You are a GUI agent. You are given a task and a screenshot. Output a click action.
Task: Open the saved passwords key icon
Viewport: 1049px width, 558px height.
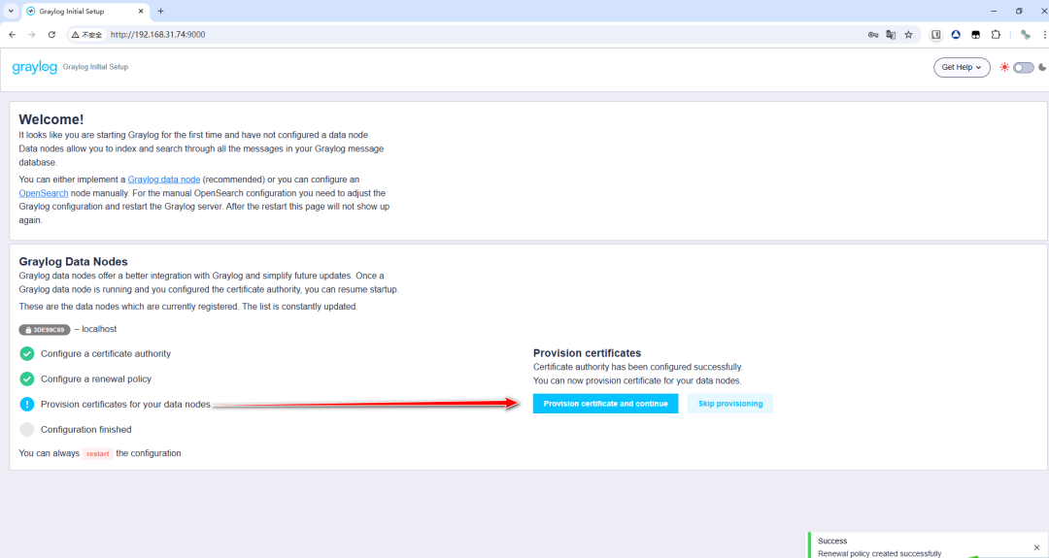(873, 35)
